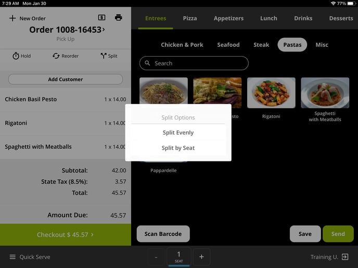Switch to the Pizza tab
Image resolution: width=358 pixels, height=268 pixels.
point(190,18)
